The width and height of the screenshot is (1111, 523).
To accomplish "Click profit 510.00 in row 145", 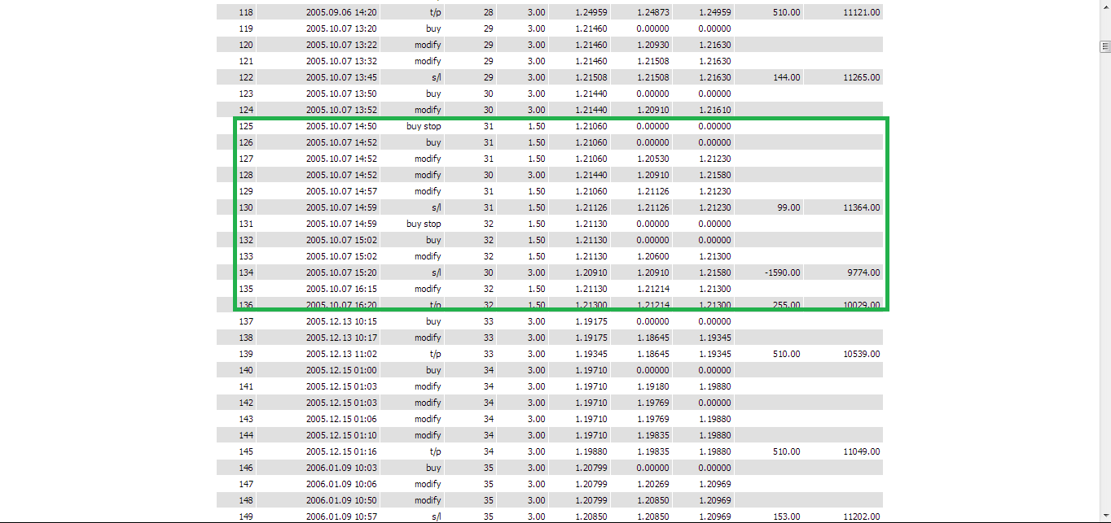I will [787, 451].
